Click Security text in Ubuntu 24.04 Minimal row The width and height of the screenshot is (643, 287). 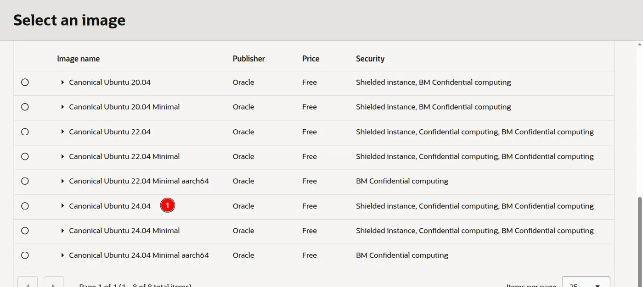pos(475,231)
